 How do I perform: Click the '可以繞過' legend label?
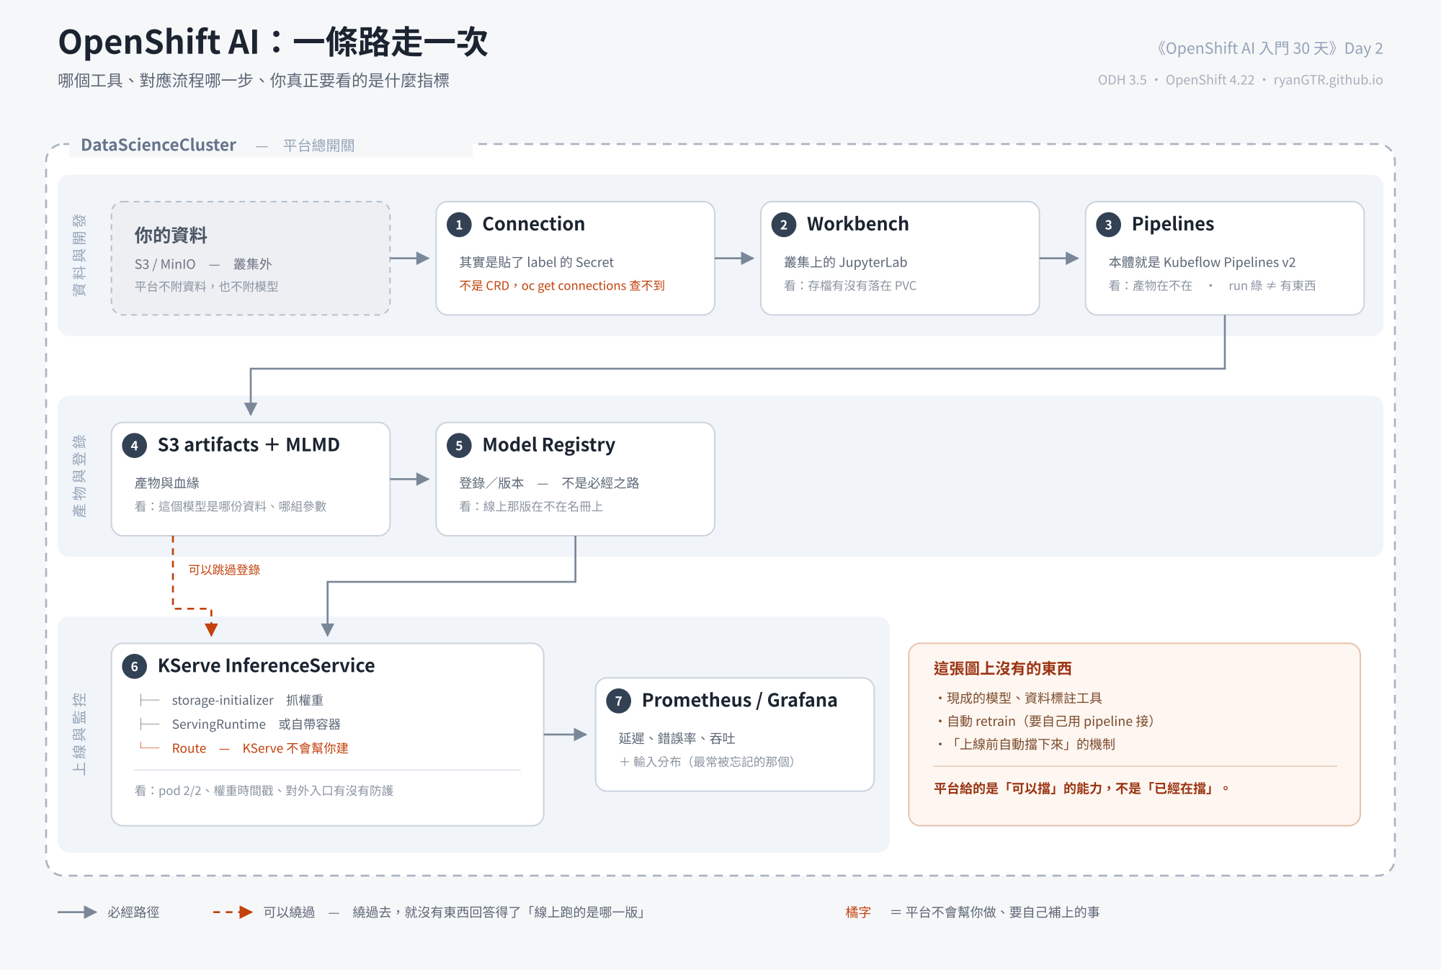[289, 912]
